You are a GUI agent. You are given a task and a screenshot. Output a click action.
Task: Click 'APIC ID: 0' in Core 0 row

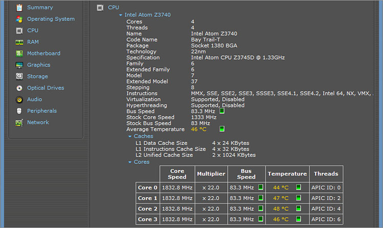coord(326,188)
